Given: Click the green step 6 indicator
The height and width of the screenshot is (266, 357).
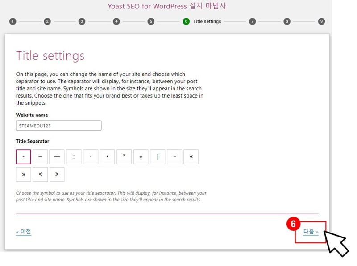Looking at the screenshot, I should tap(186, 21).
